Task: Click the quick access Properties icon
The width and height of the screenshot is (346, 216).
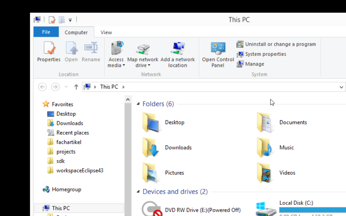Action: (52, 19)
